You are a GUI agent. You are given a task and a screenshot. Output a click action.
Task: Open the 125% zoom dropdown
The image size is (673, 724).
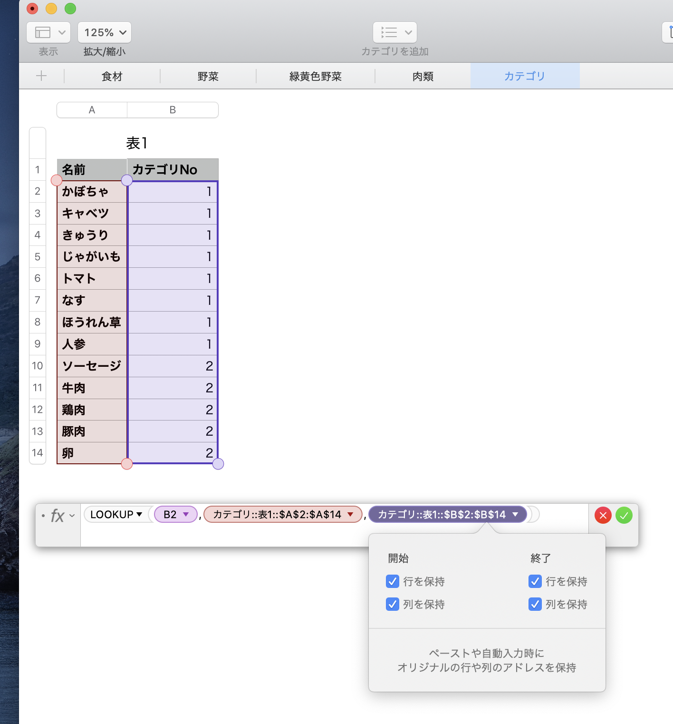(x=105, y=33)
